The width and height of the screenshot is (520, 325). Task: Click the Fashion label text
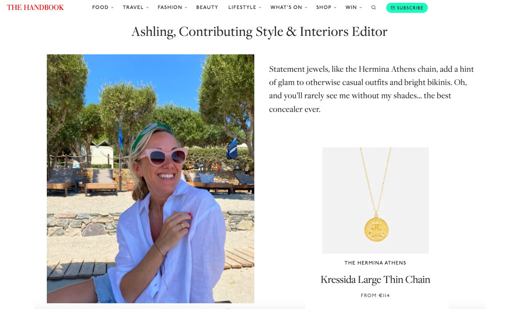[x=170, y=8]
